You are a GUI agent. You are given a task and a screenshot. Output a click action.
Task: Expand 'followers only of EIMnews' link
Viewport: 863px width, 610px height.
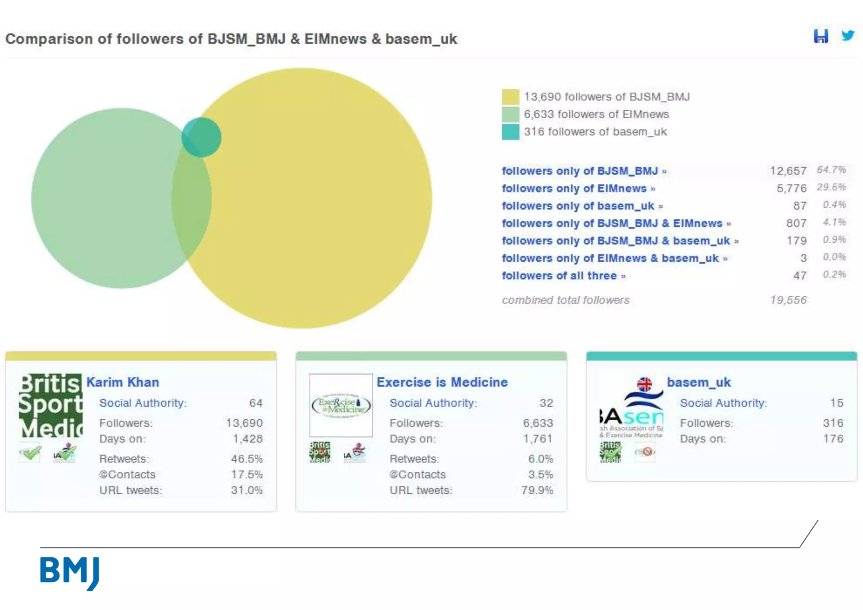click(578, 188)
